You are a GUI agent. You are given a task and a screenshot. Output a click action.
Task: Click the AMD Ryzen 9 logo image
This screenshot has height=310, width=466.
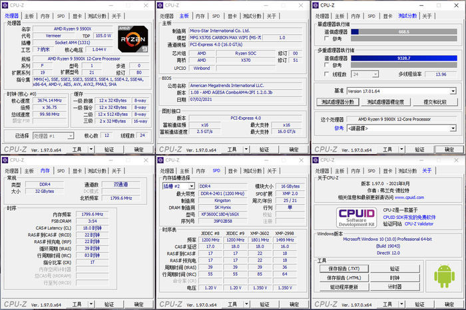(133, 39)
